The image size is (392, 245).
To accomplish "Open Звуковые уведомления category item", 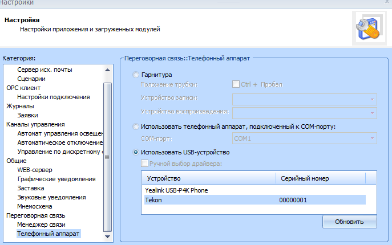I will pyautogui.click(x=52, y=197).
